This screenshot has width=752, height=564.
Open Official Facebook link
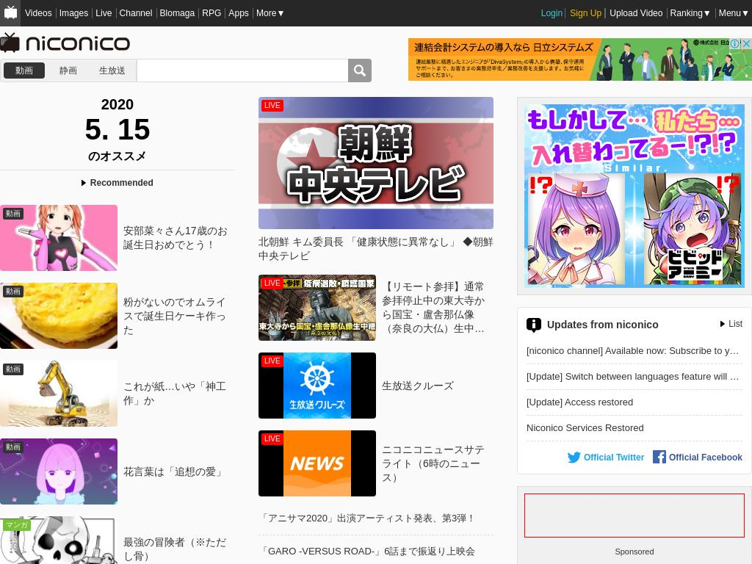click(x=698, y=457)
